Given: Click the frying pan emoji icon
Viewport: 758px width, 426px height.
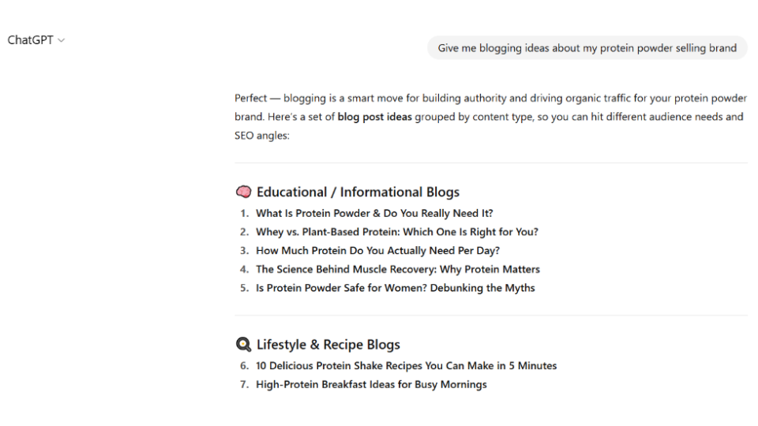Looking at the screenshot, I should pyautogui.click(x=244, y=345).
